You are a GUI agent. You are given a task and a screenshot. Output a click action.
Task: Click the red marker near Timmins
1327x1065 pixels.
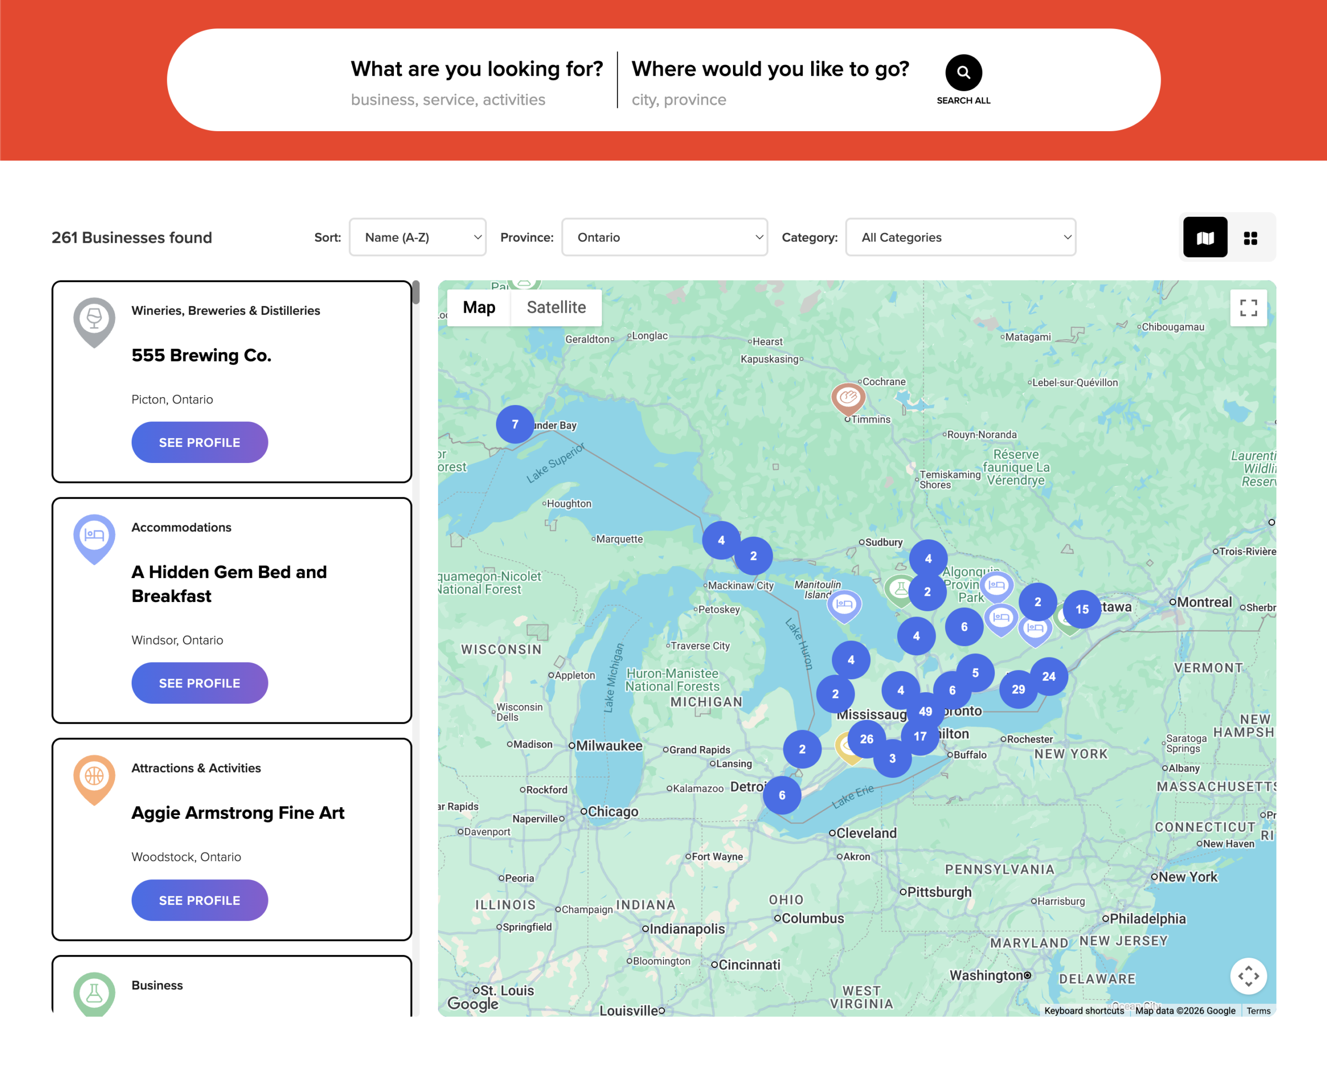point(848,400)
